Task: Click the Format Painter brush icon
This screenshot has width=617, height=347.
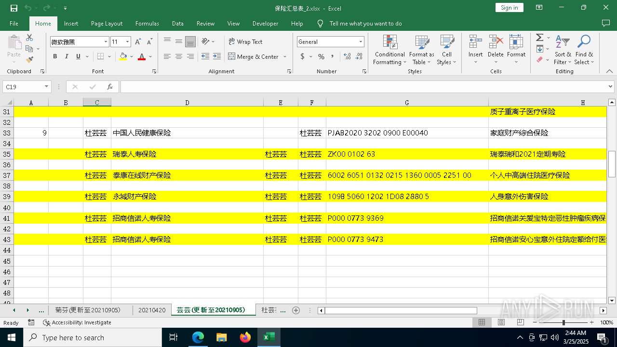Action: click(29, 60)
